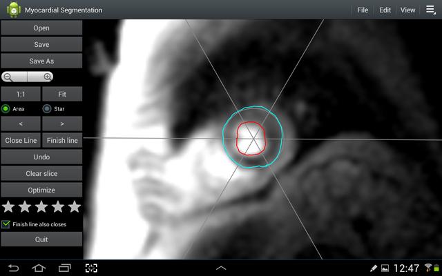Click the Clear slice button
The image size is (442, 276).
coord(41,173)
